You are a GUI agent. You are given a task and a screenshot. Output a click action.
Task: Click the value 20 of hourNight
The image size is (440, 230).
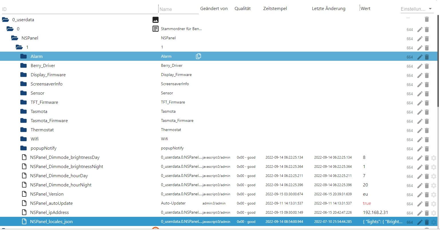pyautogui.click(x=366, y=185)
